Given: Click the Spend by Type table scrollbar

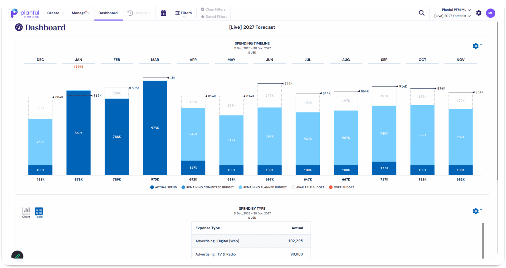Looking at the screenshot, I should coord(483,240).
